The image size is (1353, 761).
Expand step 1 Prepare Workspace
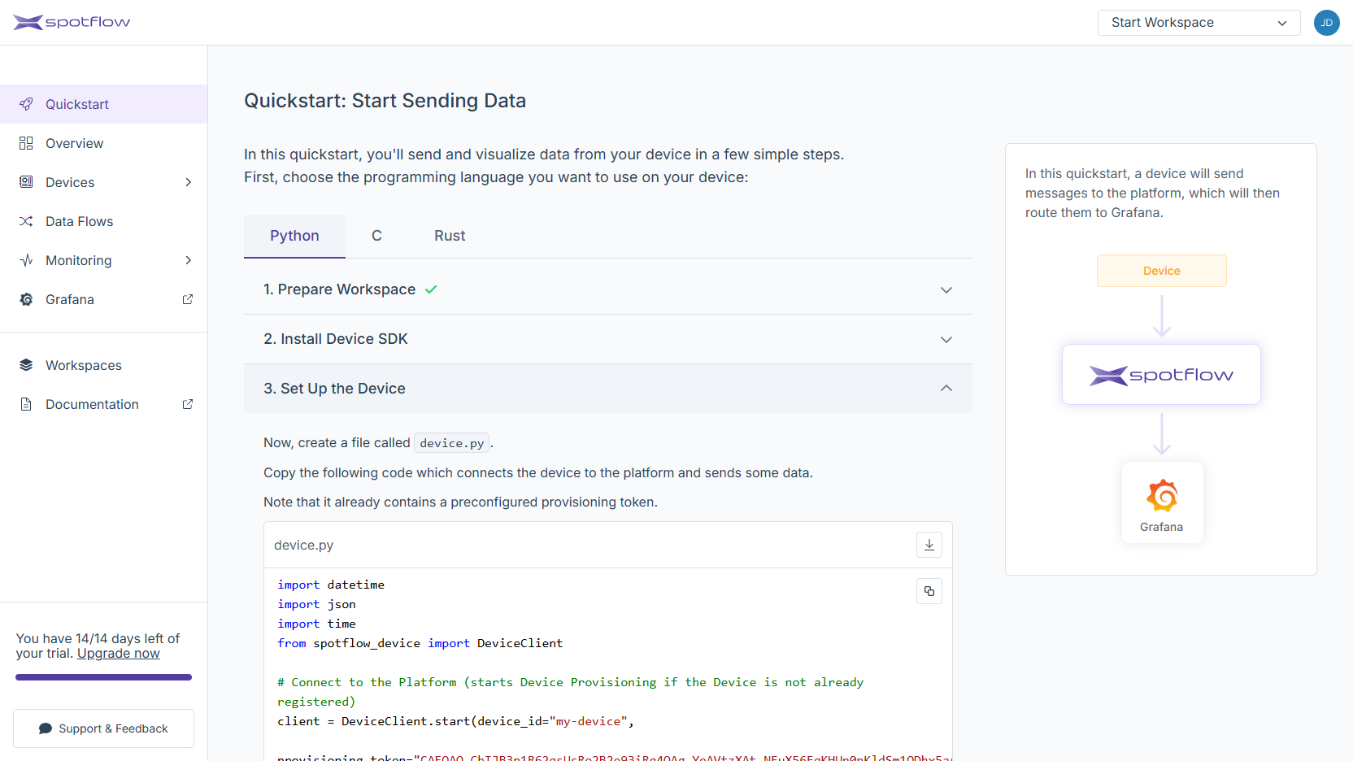pos(608,289)
